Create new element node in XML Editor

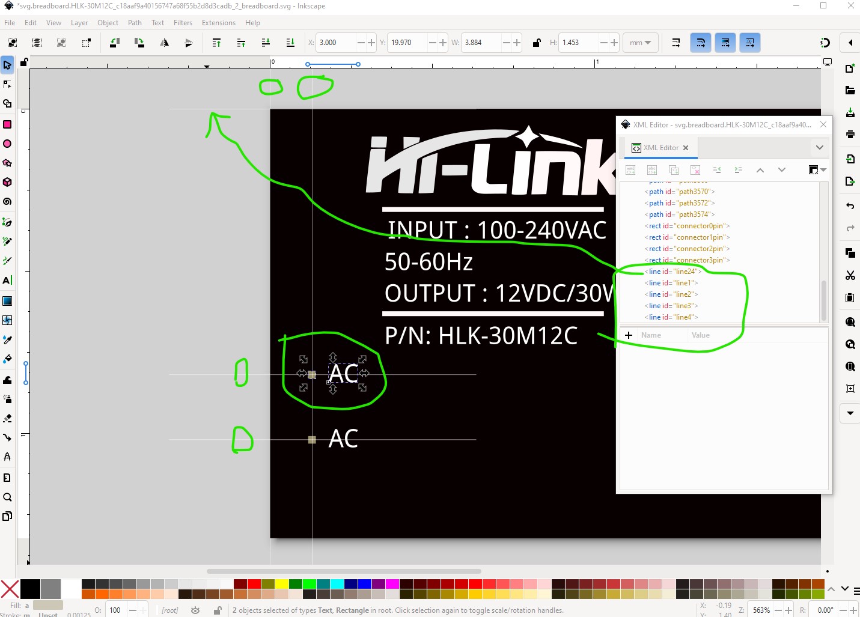[x=630, y=170]
